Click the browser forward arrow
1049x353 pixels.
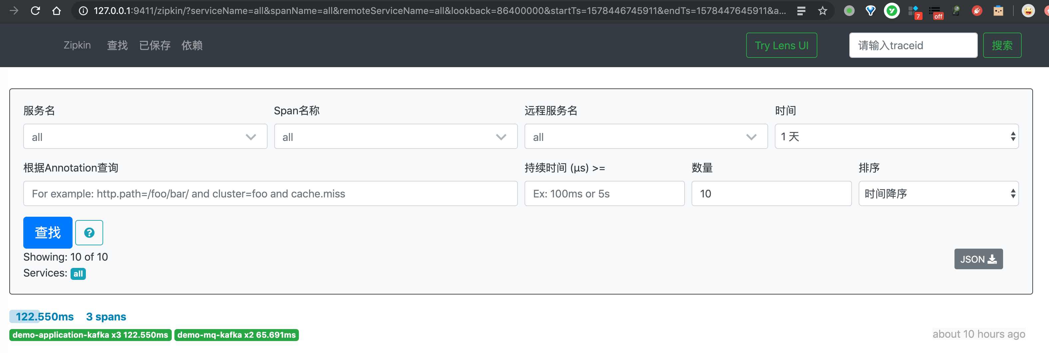(x=14, y=11)
